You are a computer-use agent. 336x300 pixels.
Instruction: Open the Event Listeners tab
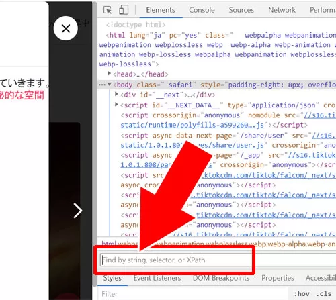tap(157, 278)
